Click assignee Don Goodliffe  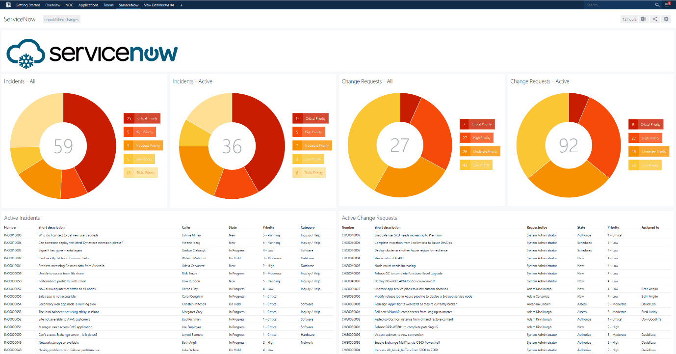coord(651,320)
